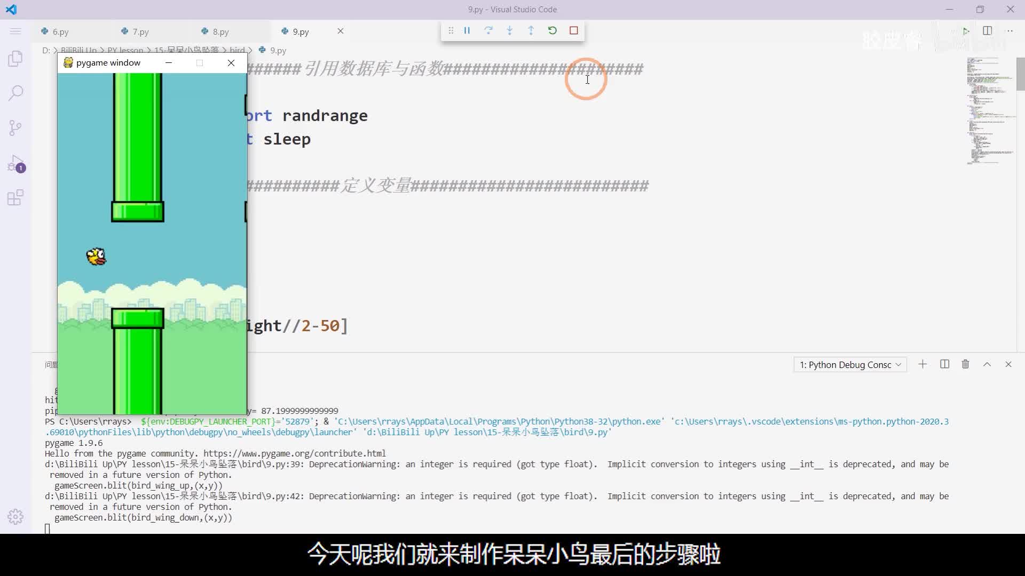Maximize the panel with the chevron up
Screen dimensions: 1025x576
point(987,364)
